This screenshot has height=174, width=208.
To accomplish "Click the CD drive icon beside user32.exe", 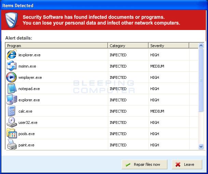I will tap(12, 122).
